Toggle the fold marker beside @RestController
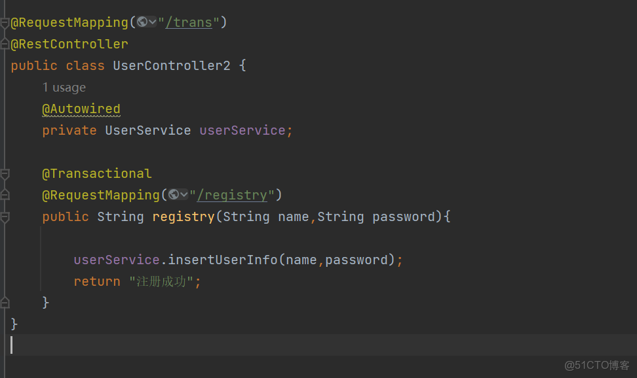Image resolution: width=637 pixels, height=378 pixels. (x=5, y=44)
